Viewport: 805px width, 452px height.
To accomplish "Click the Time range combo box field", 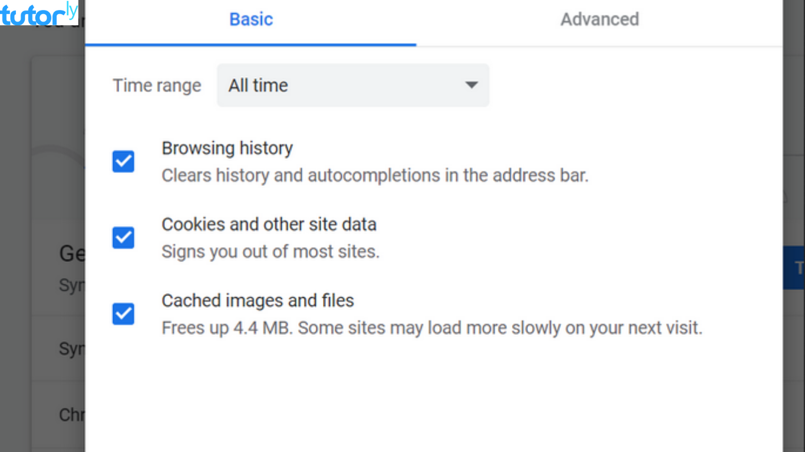I will [x=352, y=85].
